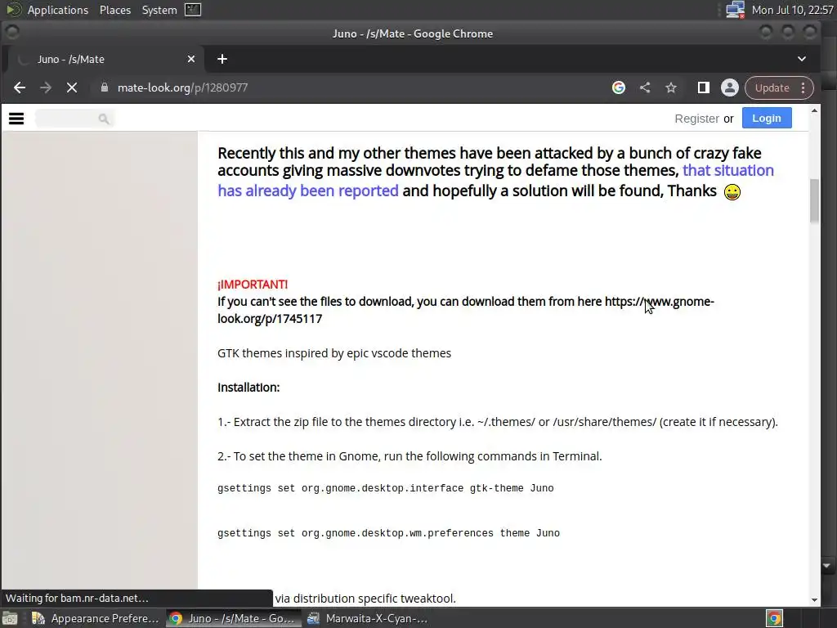Click the search magnifier icon
Screen dimensions: 837x628
tap(104, 119)
